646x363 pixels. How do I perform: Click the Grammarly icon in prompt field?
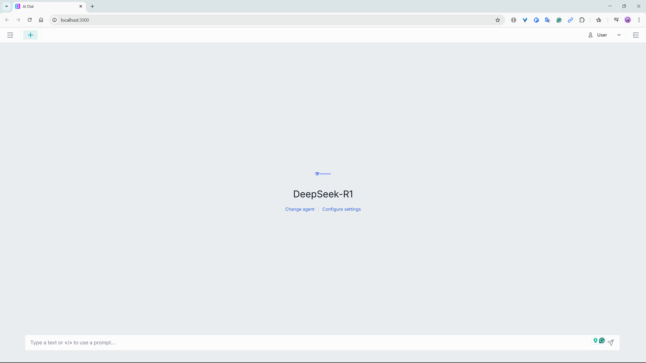pyautogui.click(x=602, y=341)
